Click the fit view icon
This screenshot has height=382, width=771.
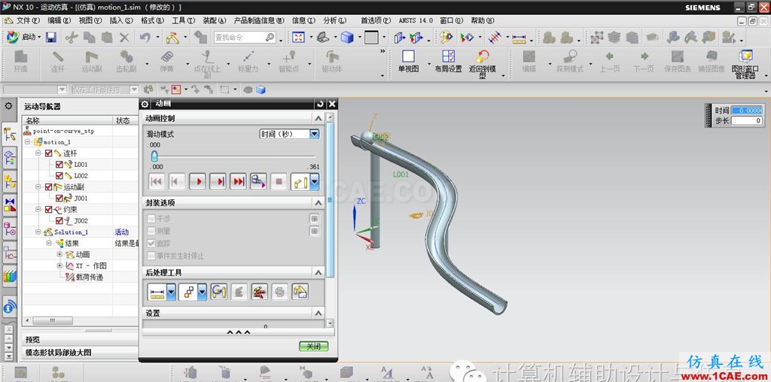[x=298, y=38]
